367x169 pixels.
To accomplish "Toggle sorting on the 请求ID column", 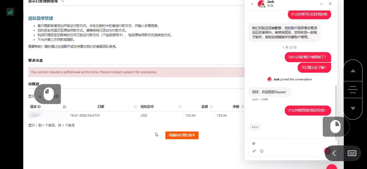I will (x=64, y=106).
